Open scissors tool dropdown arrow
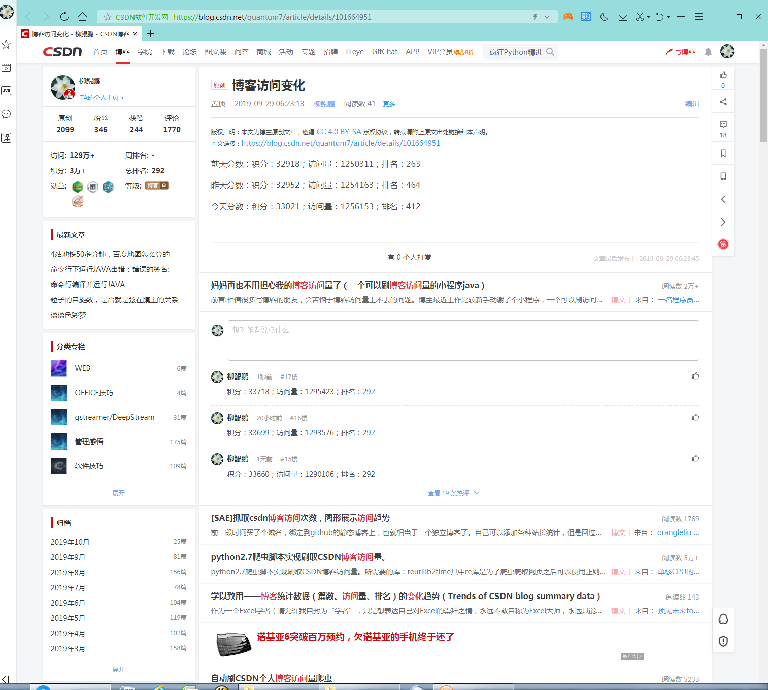This screenshot has height=690, width=768. coord(649,17)
